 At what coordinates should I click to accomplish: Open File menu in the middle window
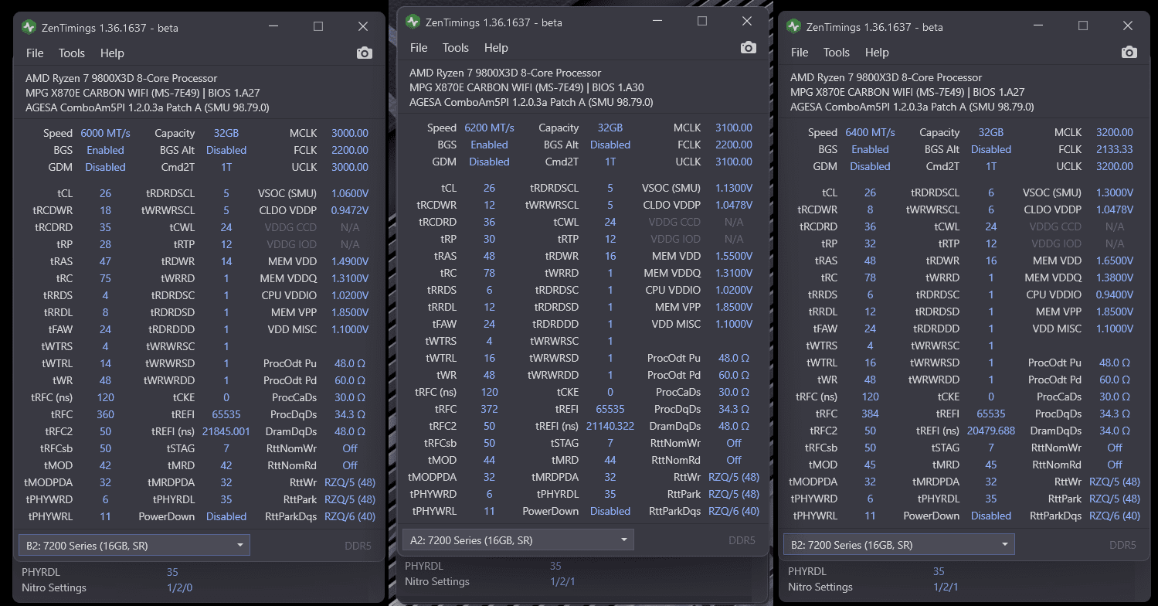tap(419, 48)
